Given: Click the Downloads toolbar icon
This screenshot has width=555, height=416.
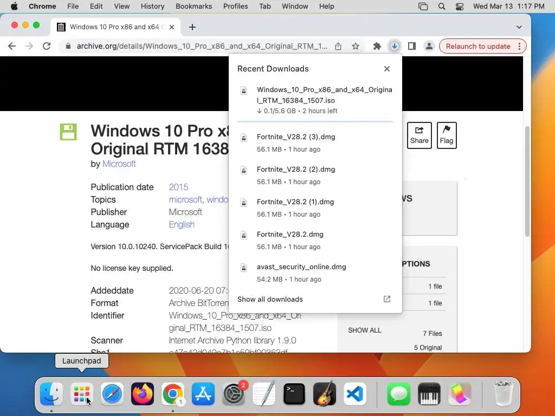Looking at the screenshot, I should (x=395, y=47).
